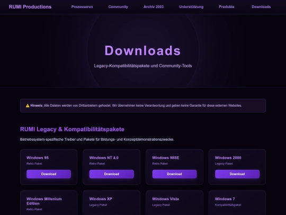Download the Windows 2000 package
286x215 pixels.
tap(237, 174)
